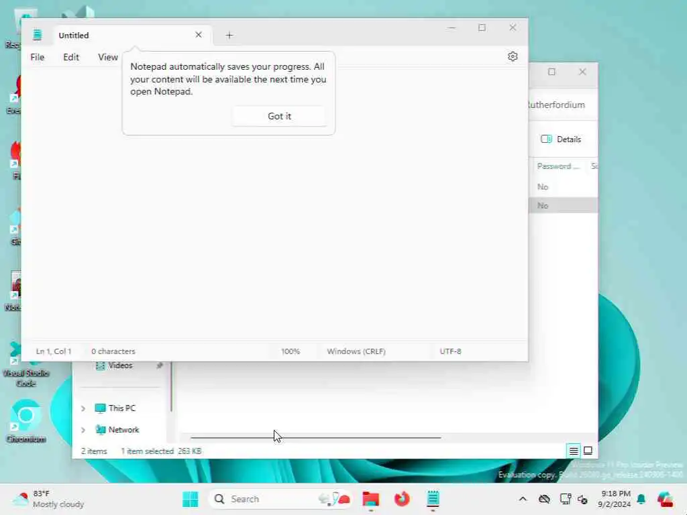The width and height of the screenshot is (687, 515).
Task: Open Videos folder in Explorer sidebar
Action: 120,365
